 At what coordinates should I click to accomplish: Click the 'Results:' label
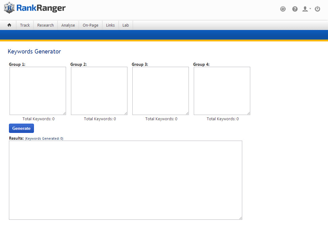point(16,138)
